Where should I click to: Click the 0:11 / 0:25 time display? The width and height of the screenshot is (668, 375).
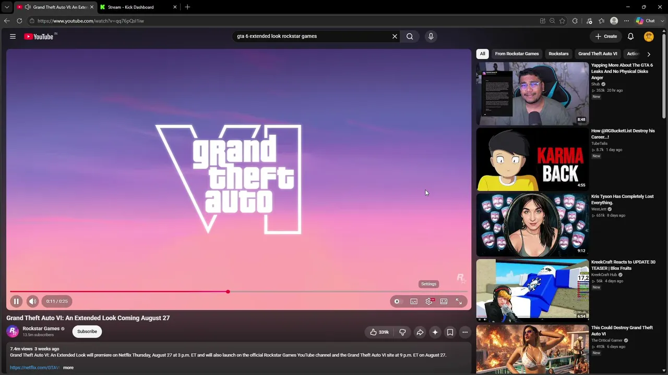click(x=57, y=301)
